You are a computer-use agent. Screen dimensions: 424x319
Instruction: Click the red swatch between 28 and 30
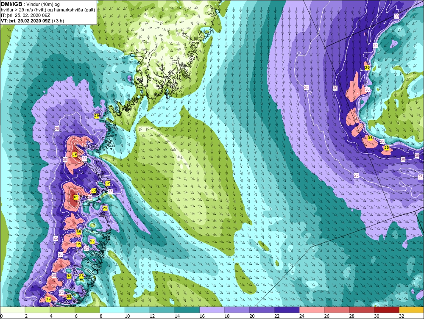tap(362, 310)
